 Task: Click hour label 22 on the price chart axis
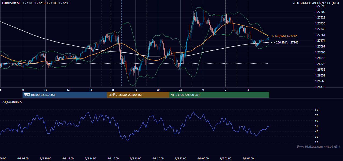(181, 90)
